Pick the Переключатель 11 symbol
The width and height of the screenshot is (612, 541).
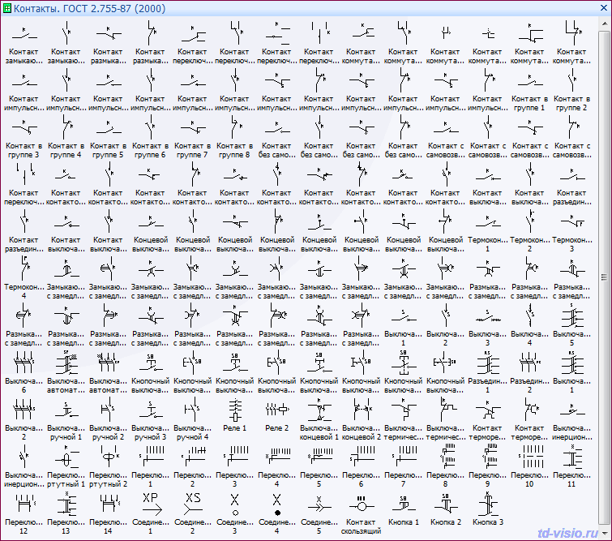pyautogui.click(x=571, y=455)
